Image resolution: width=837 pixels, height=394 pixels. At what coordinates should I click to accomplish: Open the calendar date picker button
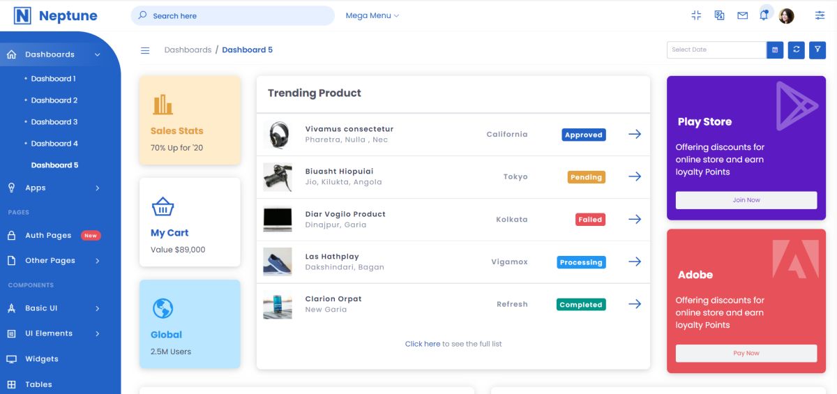click(774, 50)
